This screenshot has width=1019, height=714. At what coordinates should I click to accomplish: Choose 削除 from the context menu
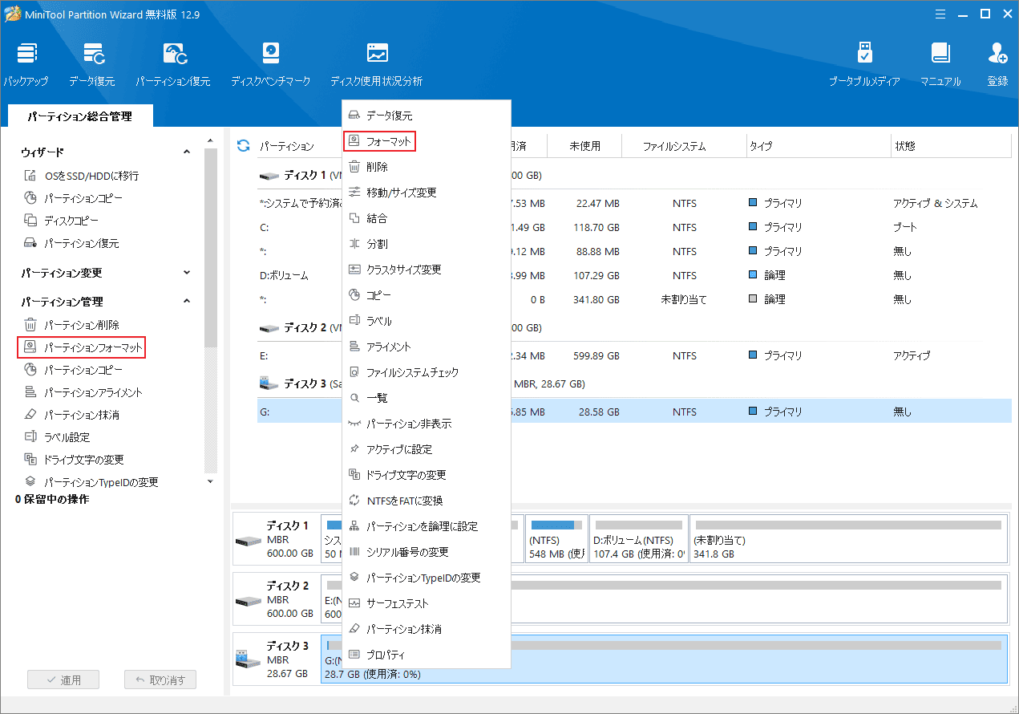[427, 167]
